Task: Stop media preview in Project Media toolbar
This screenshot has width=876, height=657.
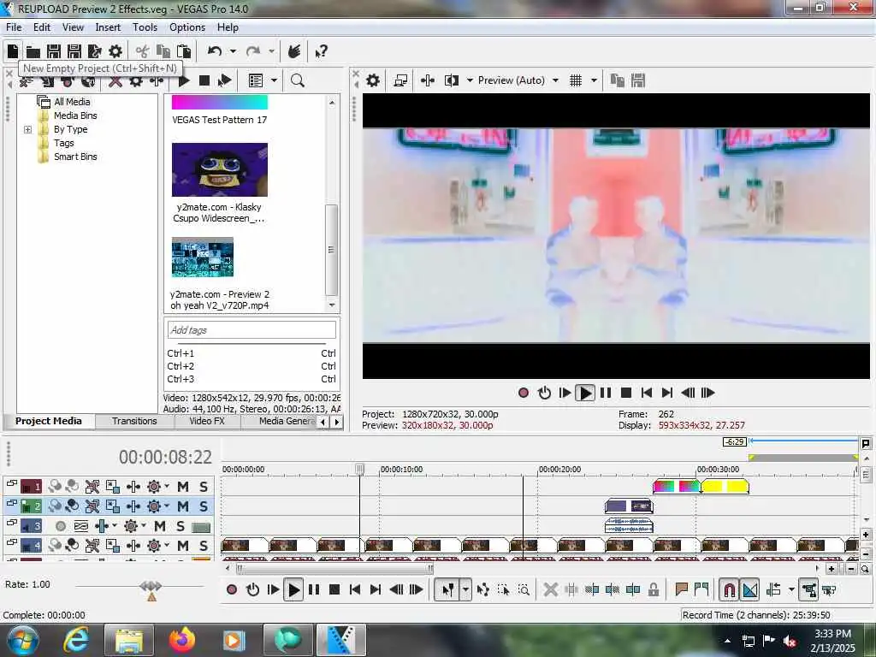Action: click(204, 81)
